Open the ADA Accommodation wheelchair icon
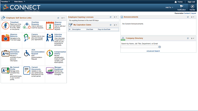This screenshot has width=198, height=111. click(27, 53)
